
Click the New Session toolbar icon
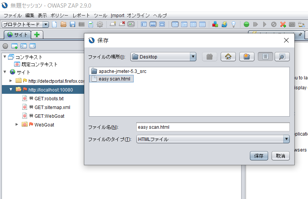54,24
